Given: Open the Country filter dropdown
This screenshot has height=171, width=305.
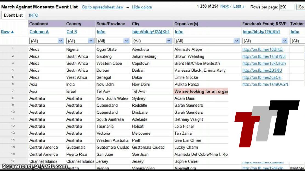Looking at the screenshot, I should click(x=91, y=41).
